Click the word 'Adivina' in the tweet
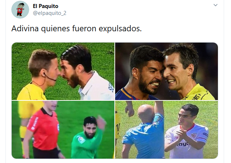This screenshot has width=231, height=163. (x=25, y=28)
